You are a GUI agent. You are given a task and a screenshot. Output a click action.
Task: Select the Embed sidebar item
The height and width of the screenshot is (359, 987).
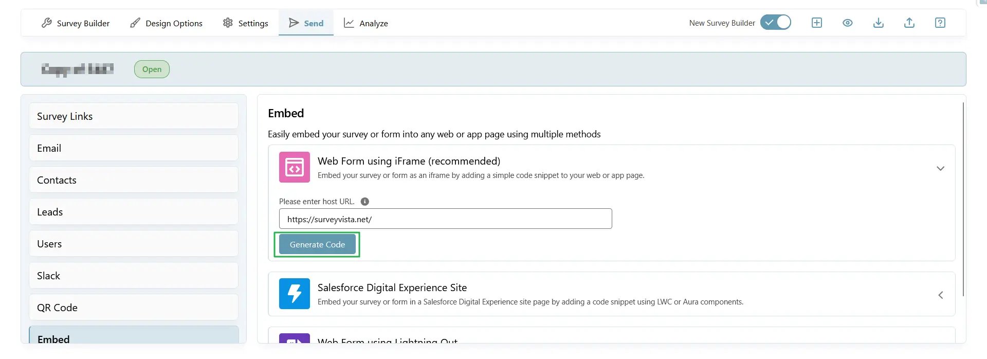pos(134,335)
